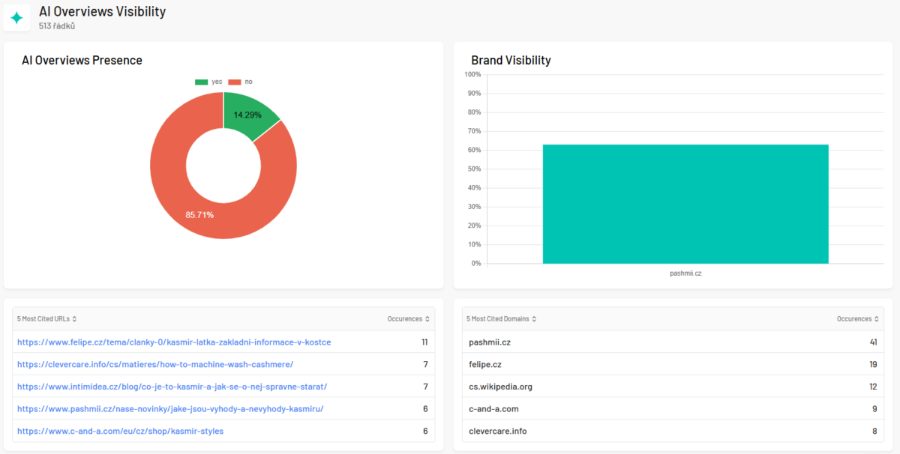Click the AI Overviews Visibility title

pos(103,12)
